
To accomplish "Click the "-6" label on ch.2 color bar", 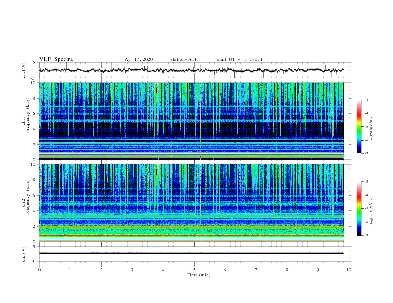I will pos(366,222).
